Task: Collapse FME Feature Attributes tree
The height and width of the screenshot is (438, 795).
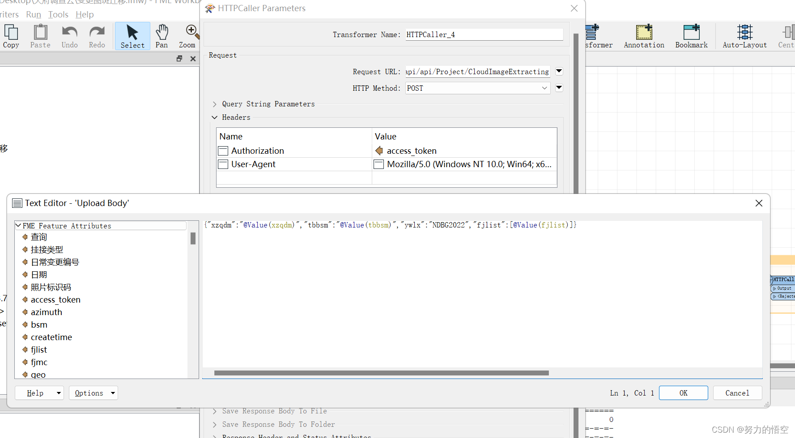Action: click(18, 226)
